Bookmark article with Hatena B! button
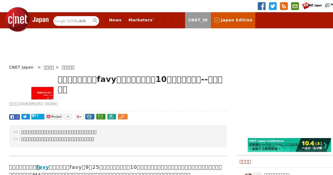This screenshot has width=333, height=175. coord(38,117)
